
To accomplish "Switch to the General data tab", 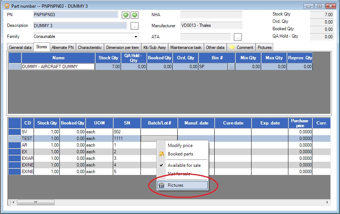I will (x=20, y=48).
